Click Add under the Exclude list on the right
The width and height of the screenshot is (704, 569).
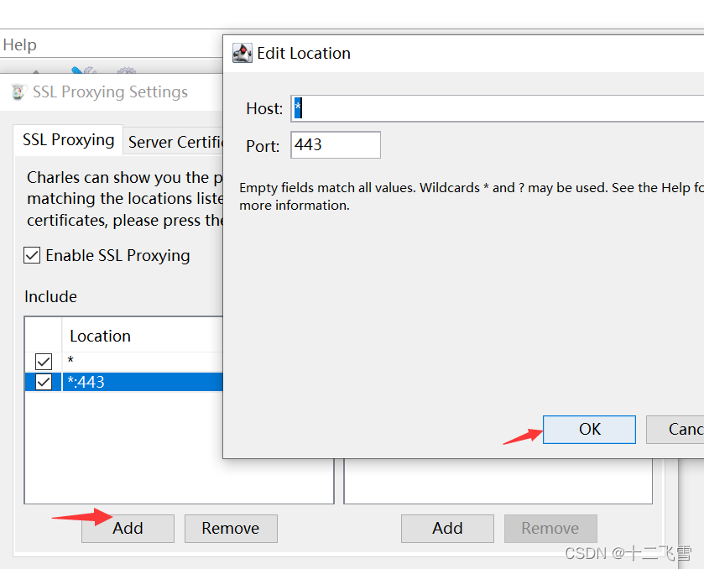coord(447,528)
